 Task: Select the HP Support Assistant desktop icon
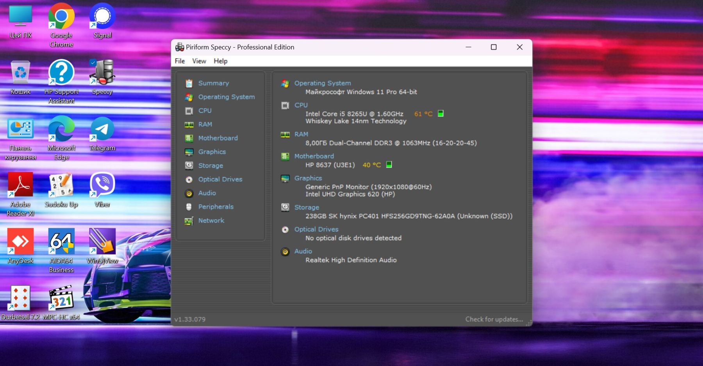pos(61,82)
